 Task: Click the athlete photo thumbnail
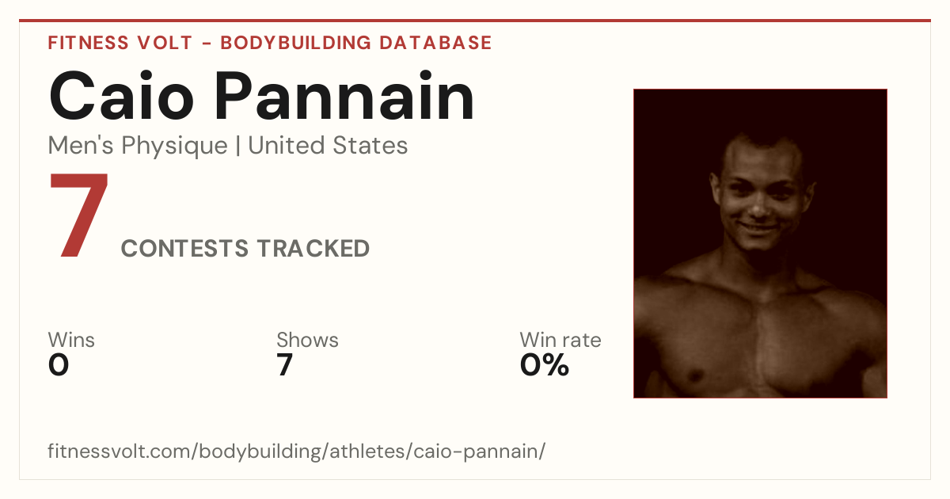(x=760, y=243)
